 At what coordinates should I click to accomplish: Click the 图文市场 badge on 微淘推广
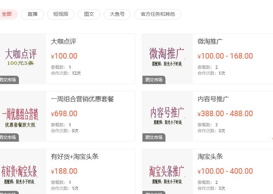[x=154, y=80]
